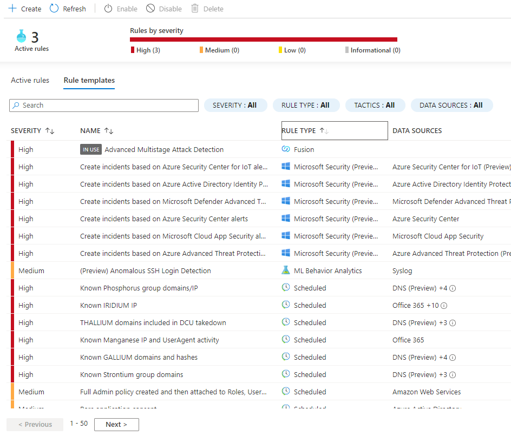Click the Scheduled clock icon for Known IRIDIUM IP
Screen dimensions: 511x436
pyautogui.click(x=286, y=305)
